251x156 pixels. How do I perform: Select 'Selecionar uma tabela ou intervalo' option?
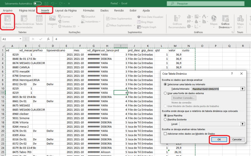click(165, 84)
